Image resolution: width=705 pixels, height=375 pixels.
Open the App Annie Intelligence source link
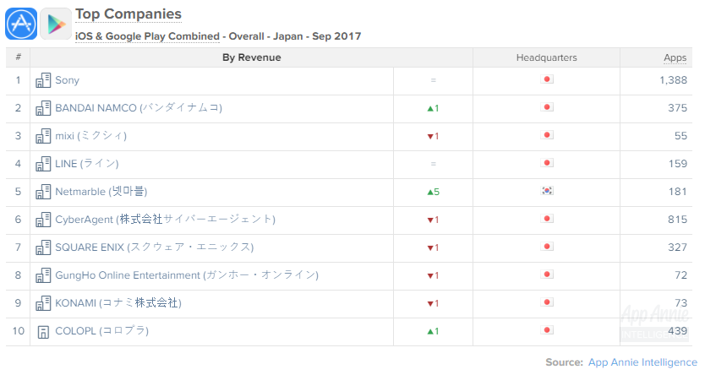tap(642, 362)
